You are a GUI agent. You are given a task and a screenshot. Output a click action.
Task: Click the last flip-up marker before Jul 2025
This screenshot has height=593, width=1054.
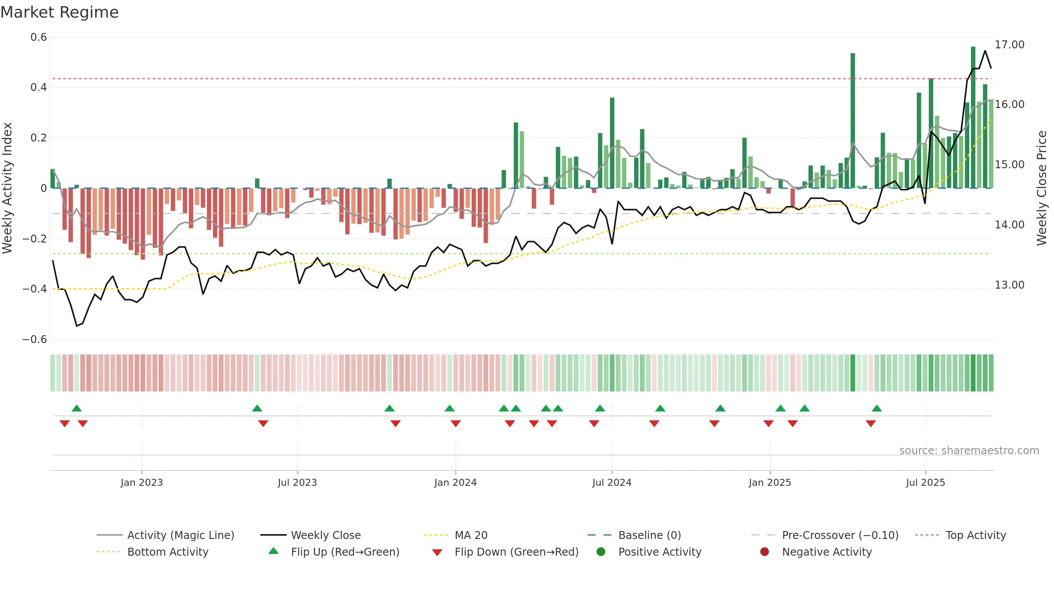pos(877,408)
